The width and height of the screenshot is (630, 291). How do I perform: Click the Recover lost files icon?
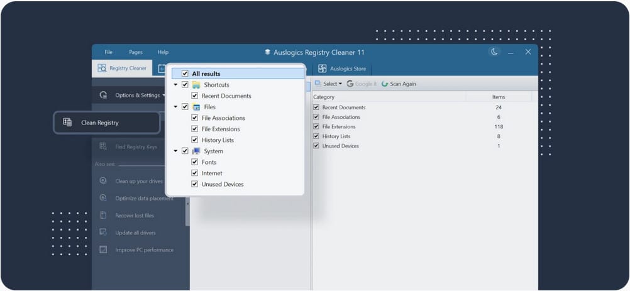click(103, 215)
